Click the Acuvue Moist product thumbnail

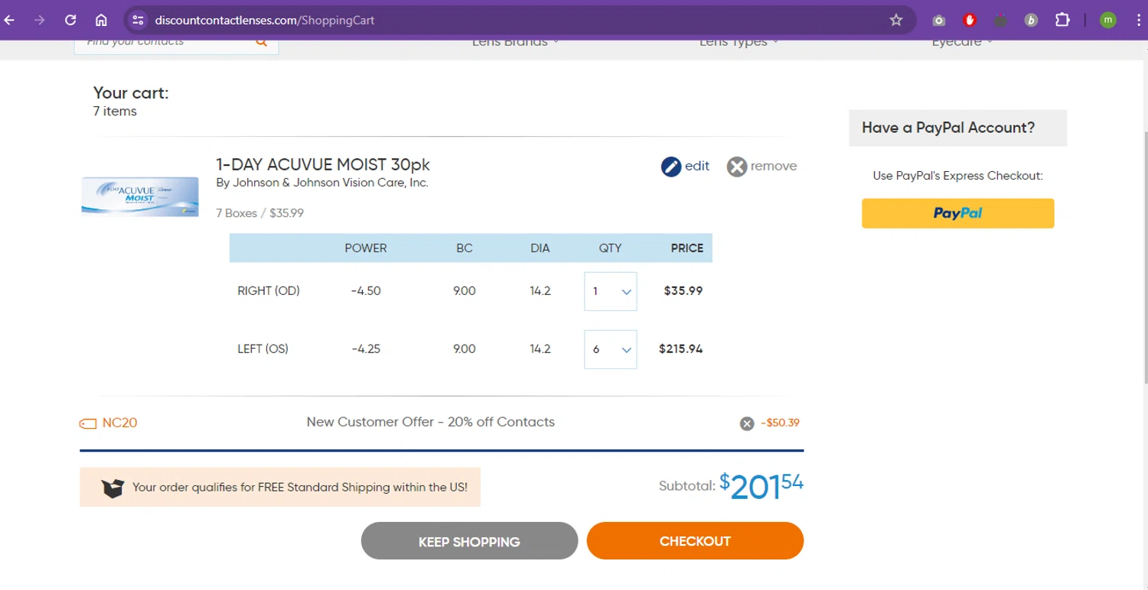pyautogui.click(x=140, y=196)
